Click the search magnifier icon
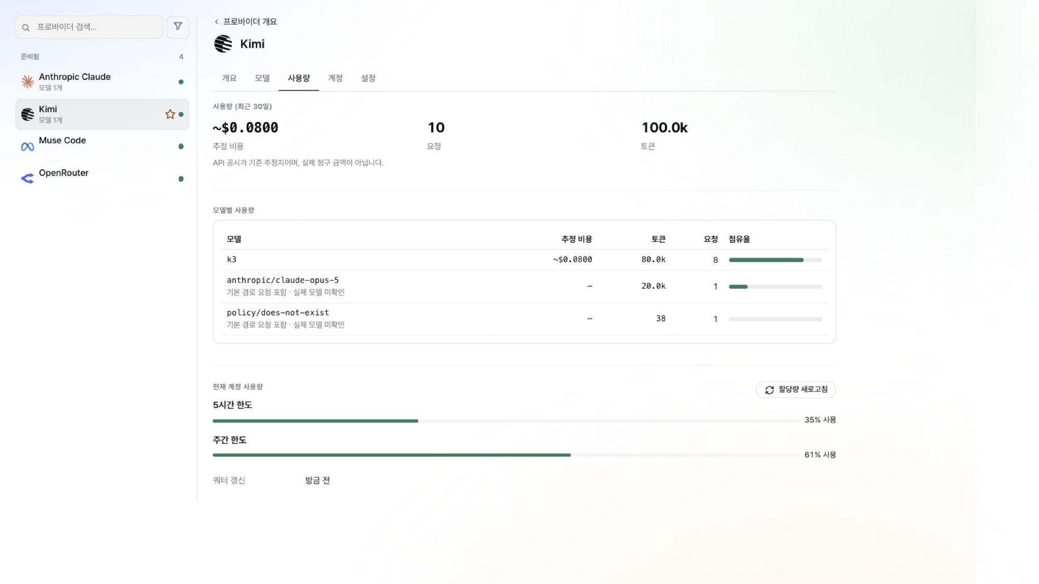 point(25,28)
